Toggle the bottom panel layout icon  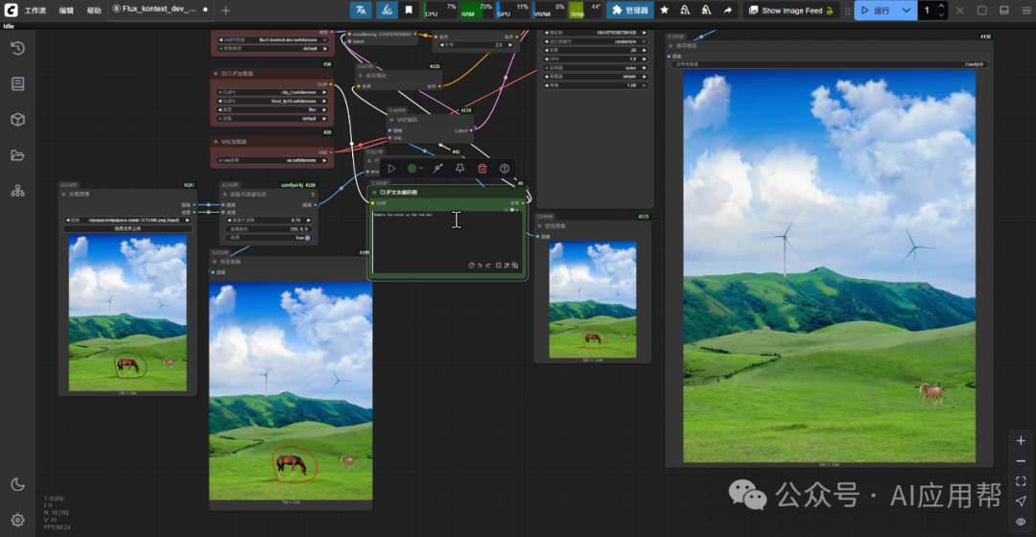pyautogui.click(x=1003, y=10)
